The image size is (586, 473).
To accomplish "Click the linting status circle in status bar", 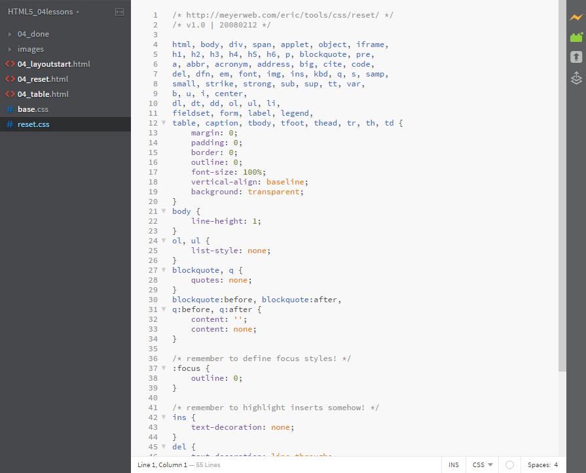I will click(509, 465).
